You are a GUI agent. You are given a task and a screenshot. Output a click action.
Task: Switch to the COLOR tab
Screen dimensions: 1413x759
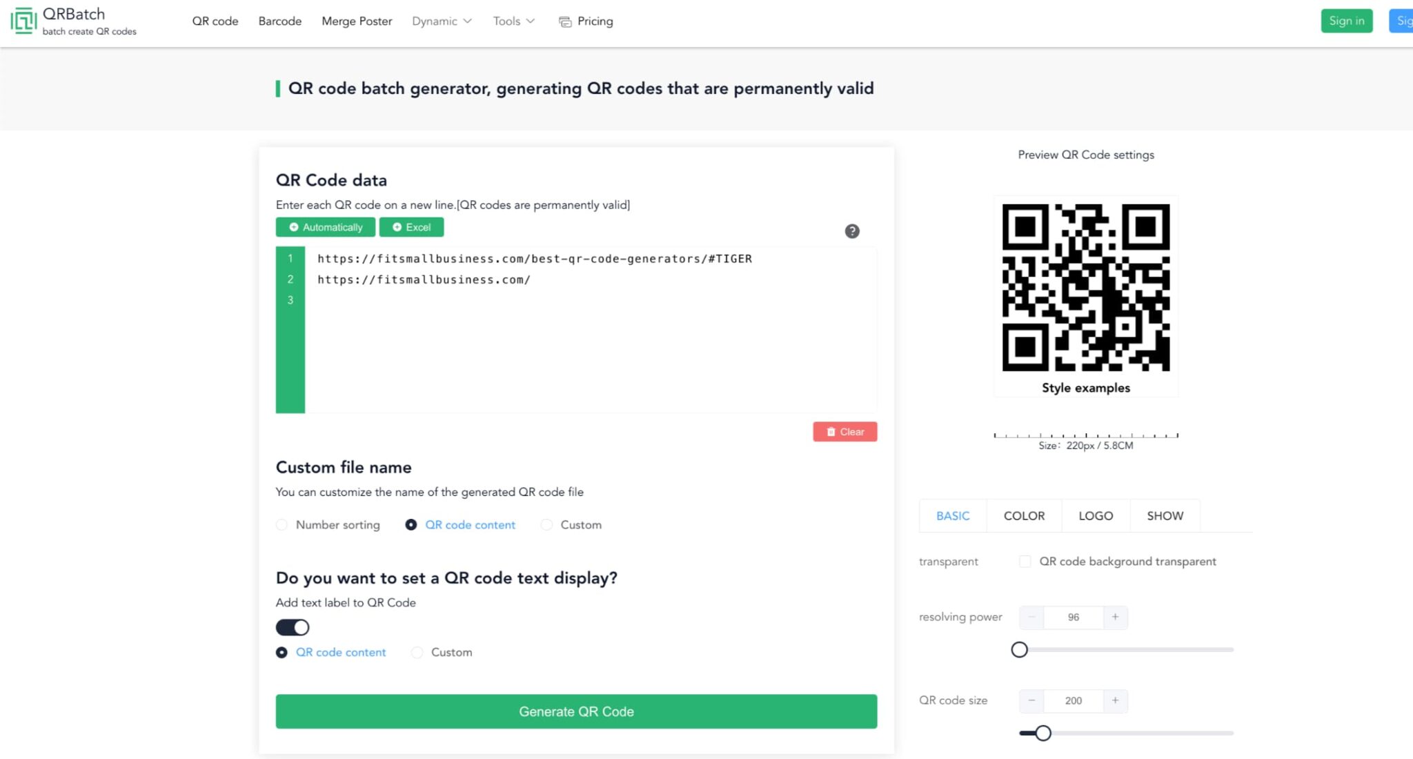click(x=1025, y=515)
